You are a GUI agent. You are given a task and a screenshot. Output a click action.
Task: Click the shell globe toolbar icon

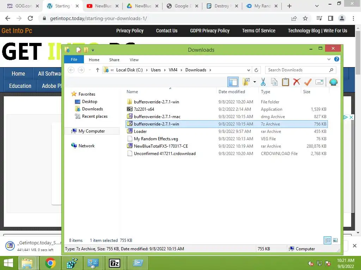coord(333,82)
